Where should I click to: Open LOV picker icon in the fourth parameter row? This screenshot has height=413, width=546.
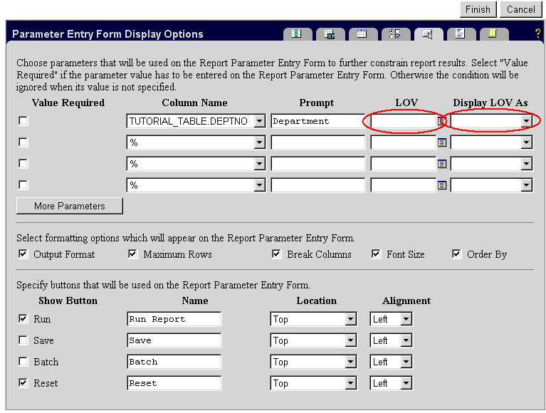(442, 186)
